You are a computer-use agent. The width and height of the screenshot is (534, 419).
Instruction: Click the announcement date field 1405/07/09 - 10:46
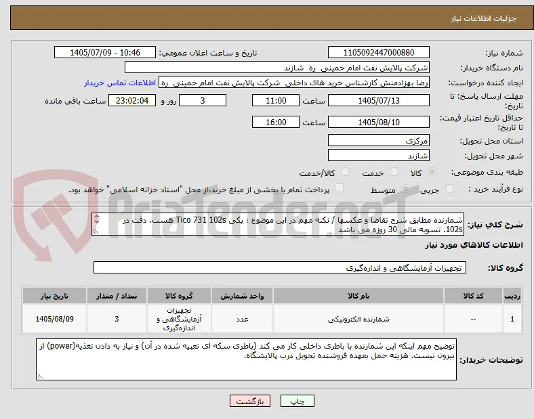(x=105, y=52)
